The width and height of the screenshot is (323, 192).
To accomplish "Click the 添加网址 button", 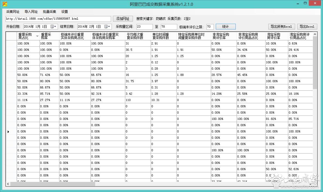I will (123, 19).
